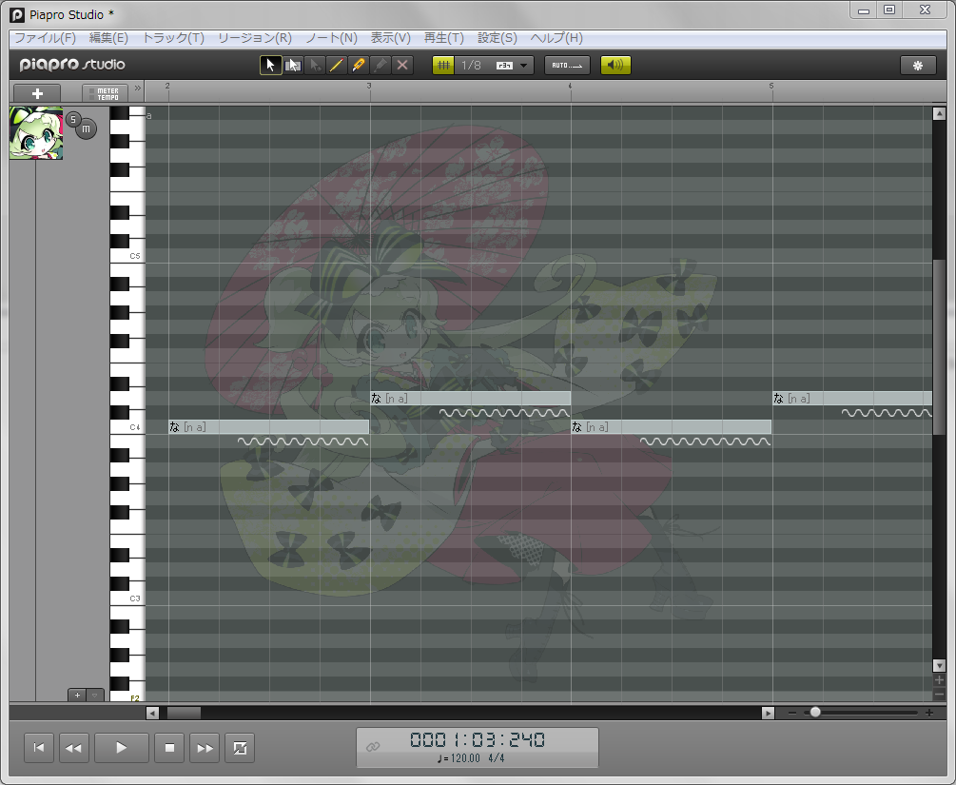This screenshot has width=956, height=785.
Task: Solo the track with the S button
Action: (x=73, y=119)
